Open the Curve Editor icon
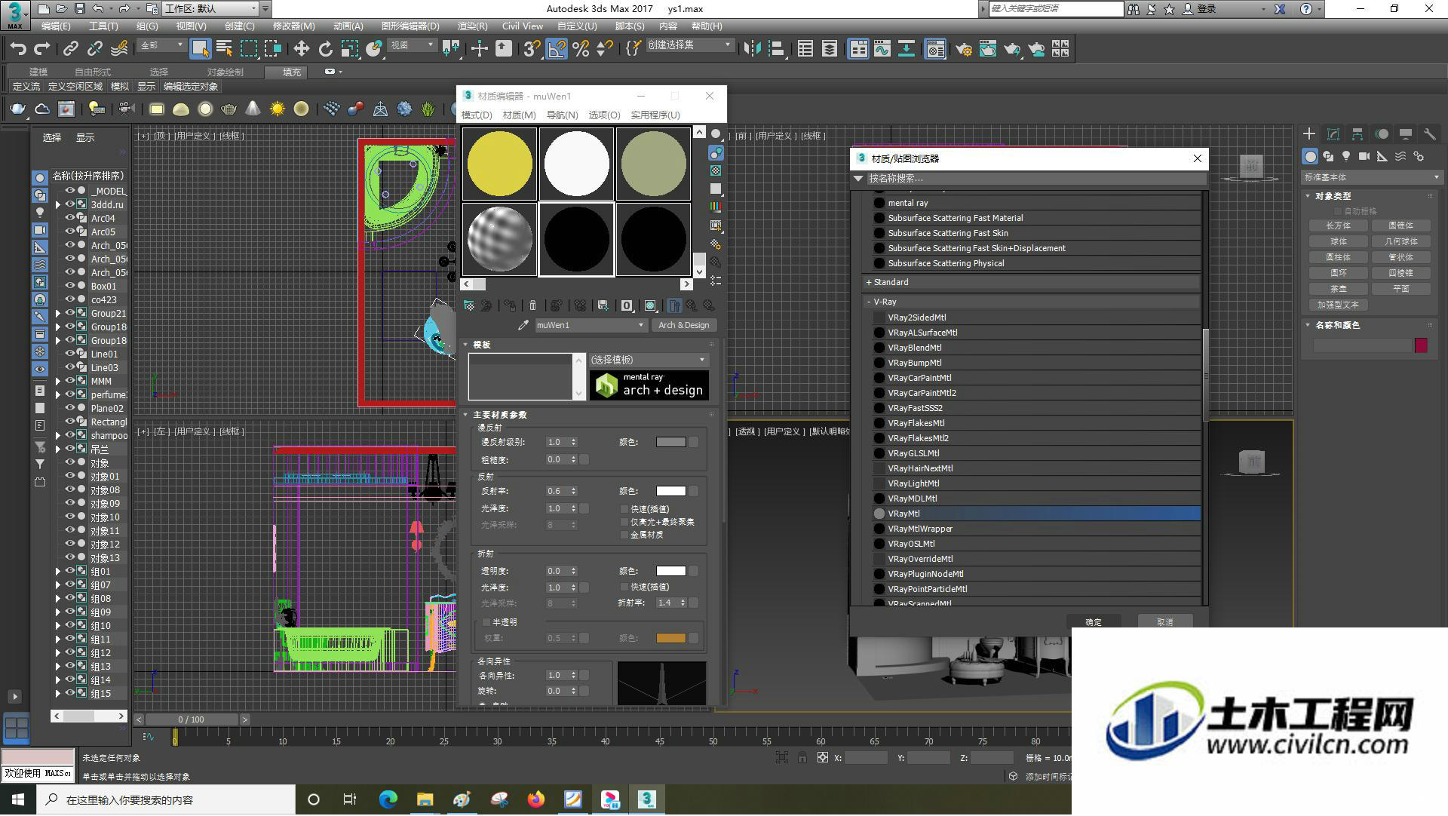1448x816 pixels. 882,49
